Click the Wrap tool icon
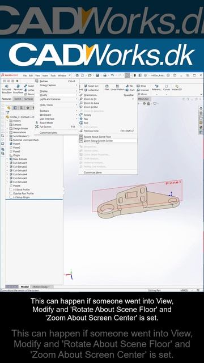This screenshot has width=204, height=363. tap(138, 86)
